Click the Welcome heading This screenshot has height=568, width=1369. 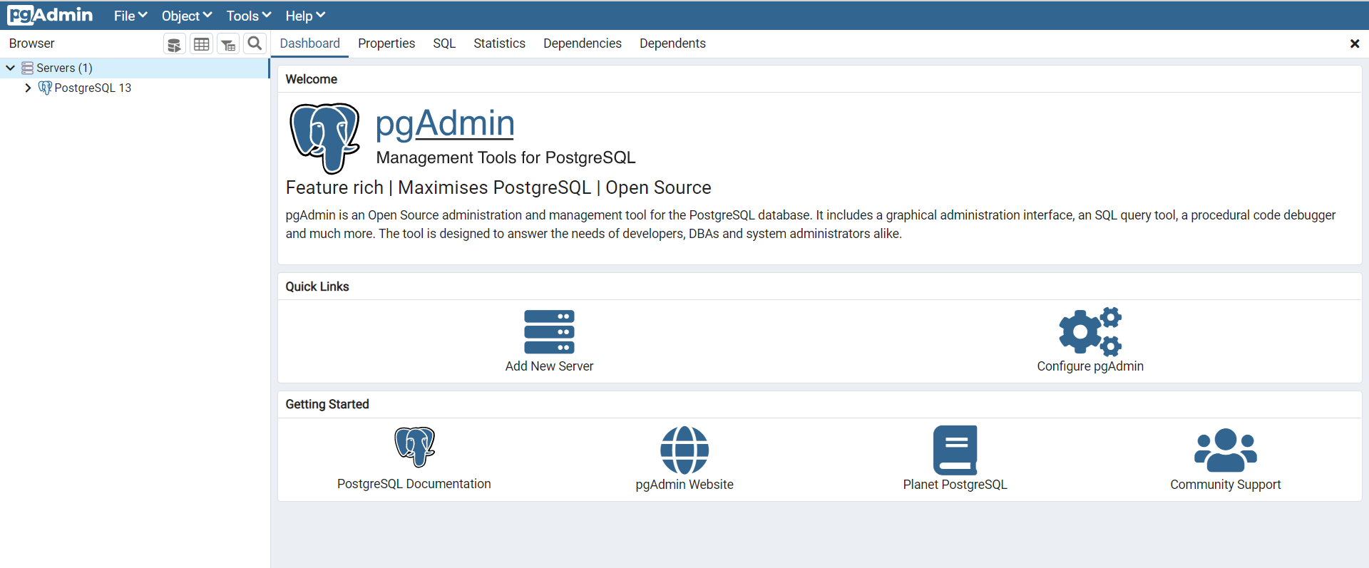[312, 79]
